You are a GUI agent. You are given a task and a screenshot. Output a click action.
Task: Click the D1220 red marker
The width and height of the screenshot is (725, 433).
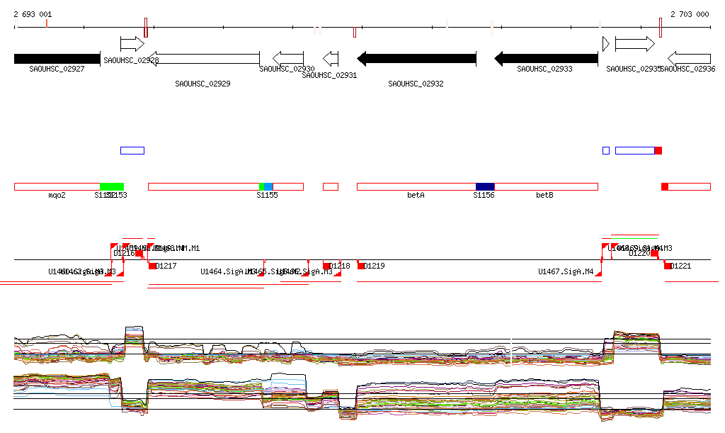[654, 253]
